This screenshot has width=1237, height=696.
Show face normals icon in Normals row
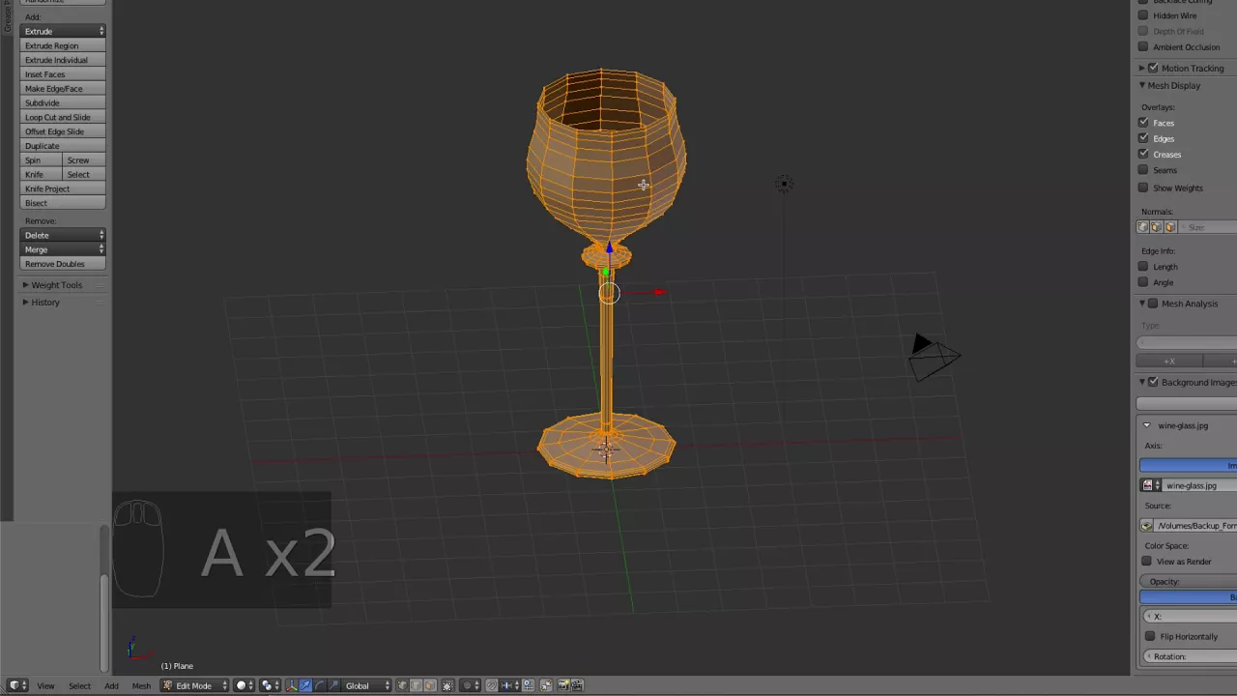point(1170,227)
